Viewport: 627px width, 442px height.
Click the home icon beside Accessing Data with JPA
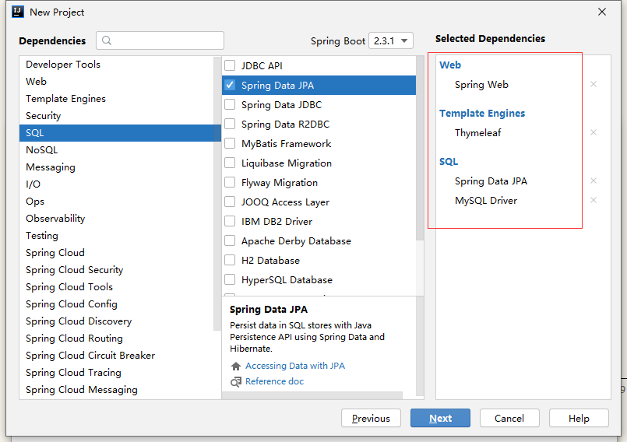(x=236, y=366)
